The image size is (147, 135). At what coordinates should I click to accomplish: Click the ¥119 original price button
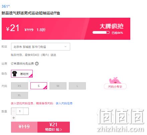[24, 127]
